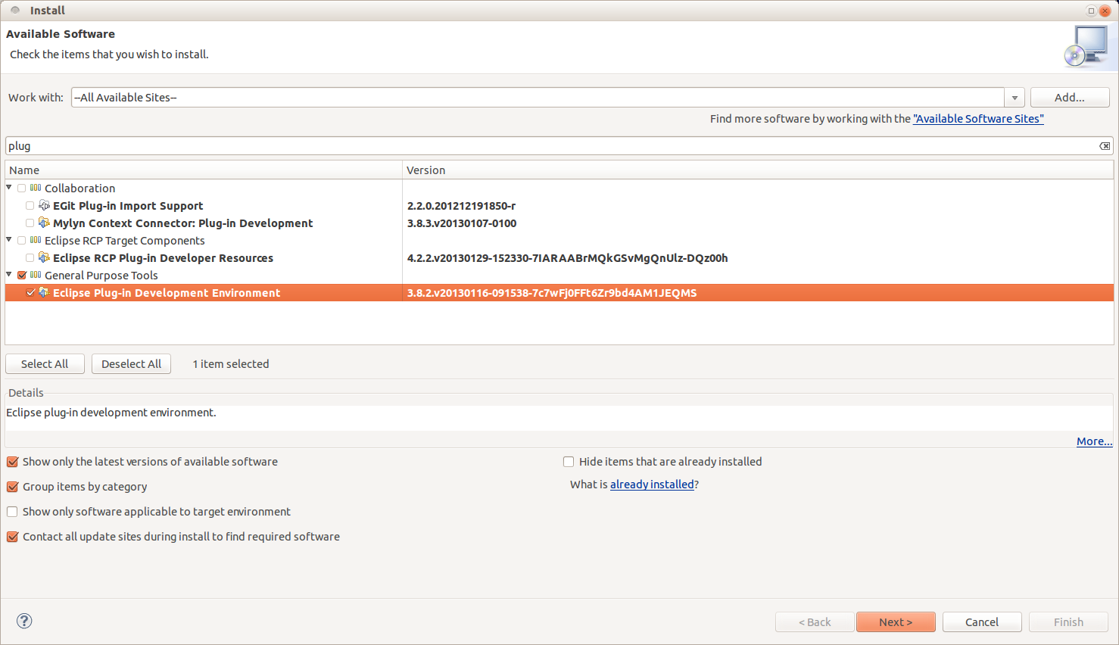Click the Work with combo text field
The image size is (1119, 645).
tap(538, 98)
